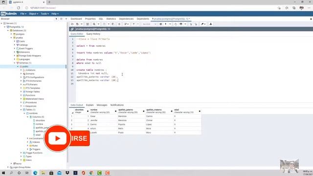Screen dimensions: 313x176
Task: Click the Open File toolbar icon
Action: [x=72, y=24]
